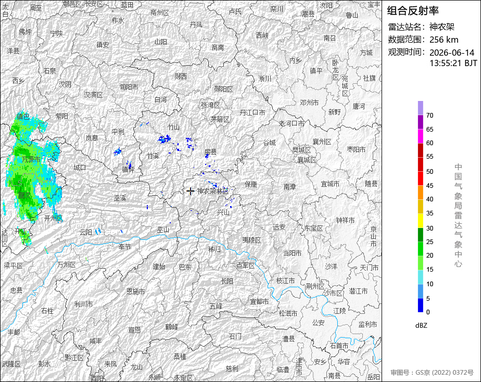Click the 万州区 label on the map
This screenshot has height=382, width=481.
click(67, 264)
